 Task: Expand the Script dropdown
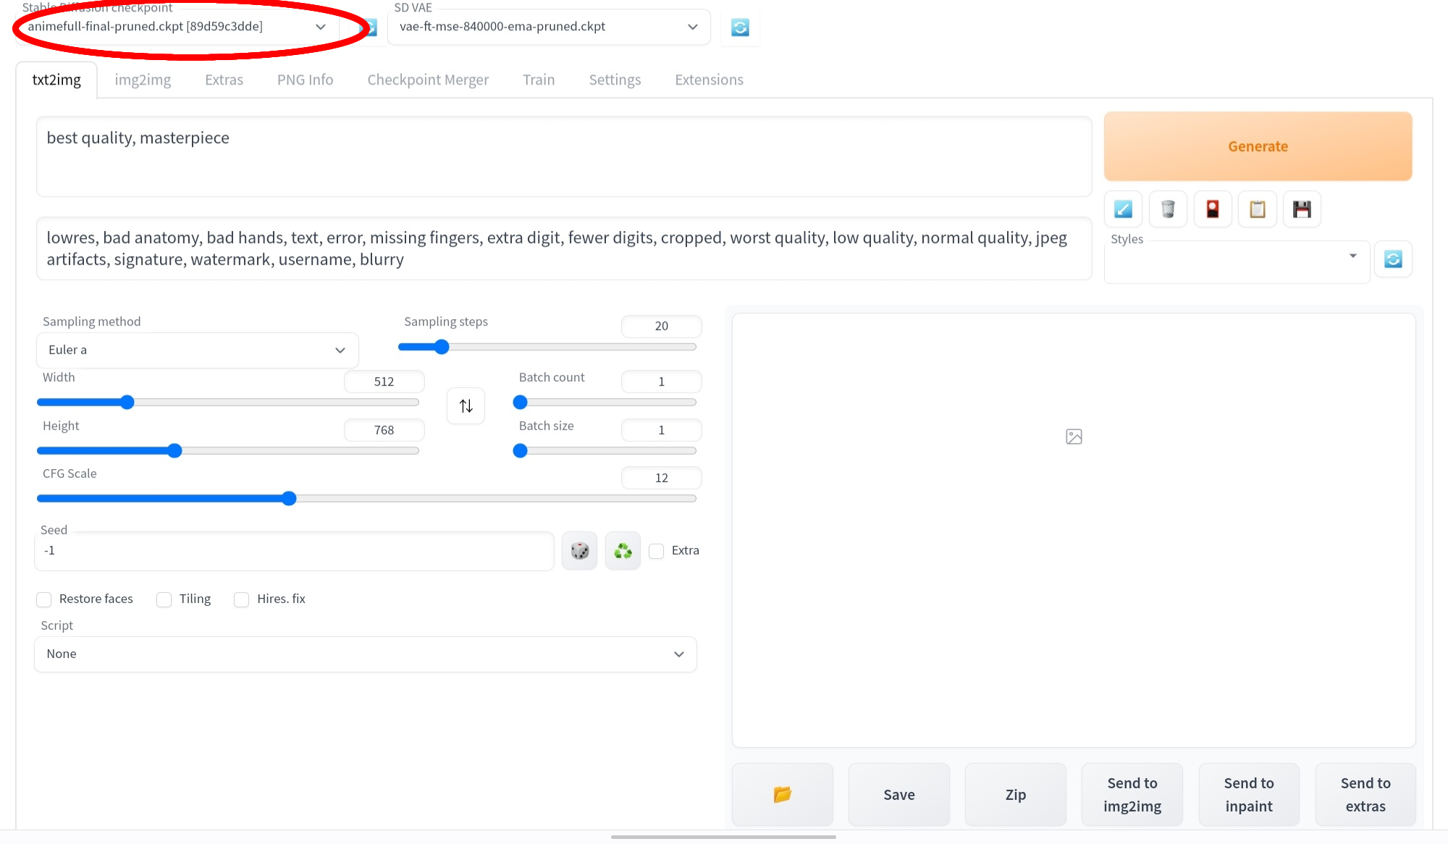[365, 654]
